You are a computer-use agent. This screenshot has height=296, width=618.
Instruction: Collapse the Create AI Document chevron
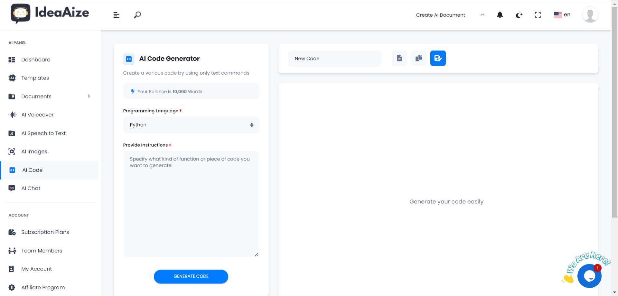pyautogui.click(x=482, y=15)
